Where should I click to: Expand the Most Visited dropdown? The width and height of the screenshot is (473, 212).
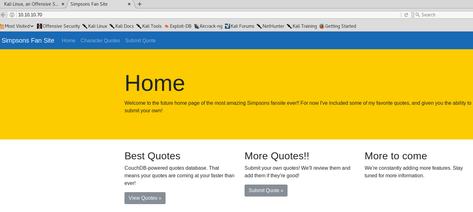(17, 26)
